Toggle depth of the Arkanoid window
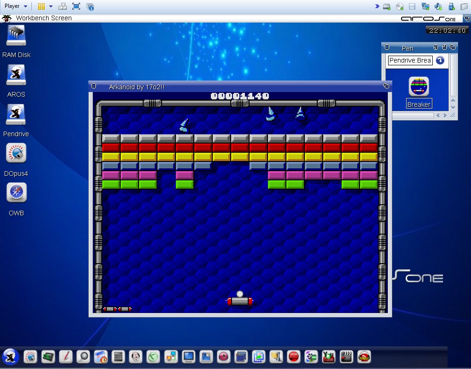 pos(386,86)
